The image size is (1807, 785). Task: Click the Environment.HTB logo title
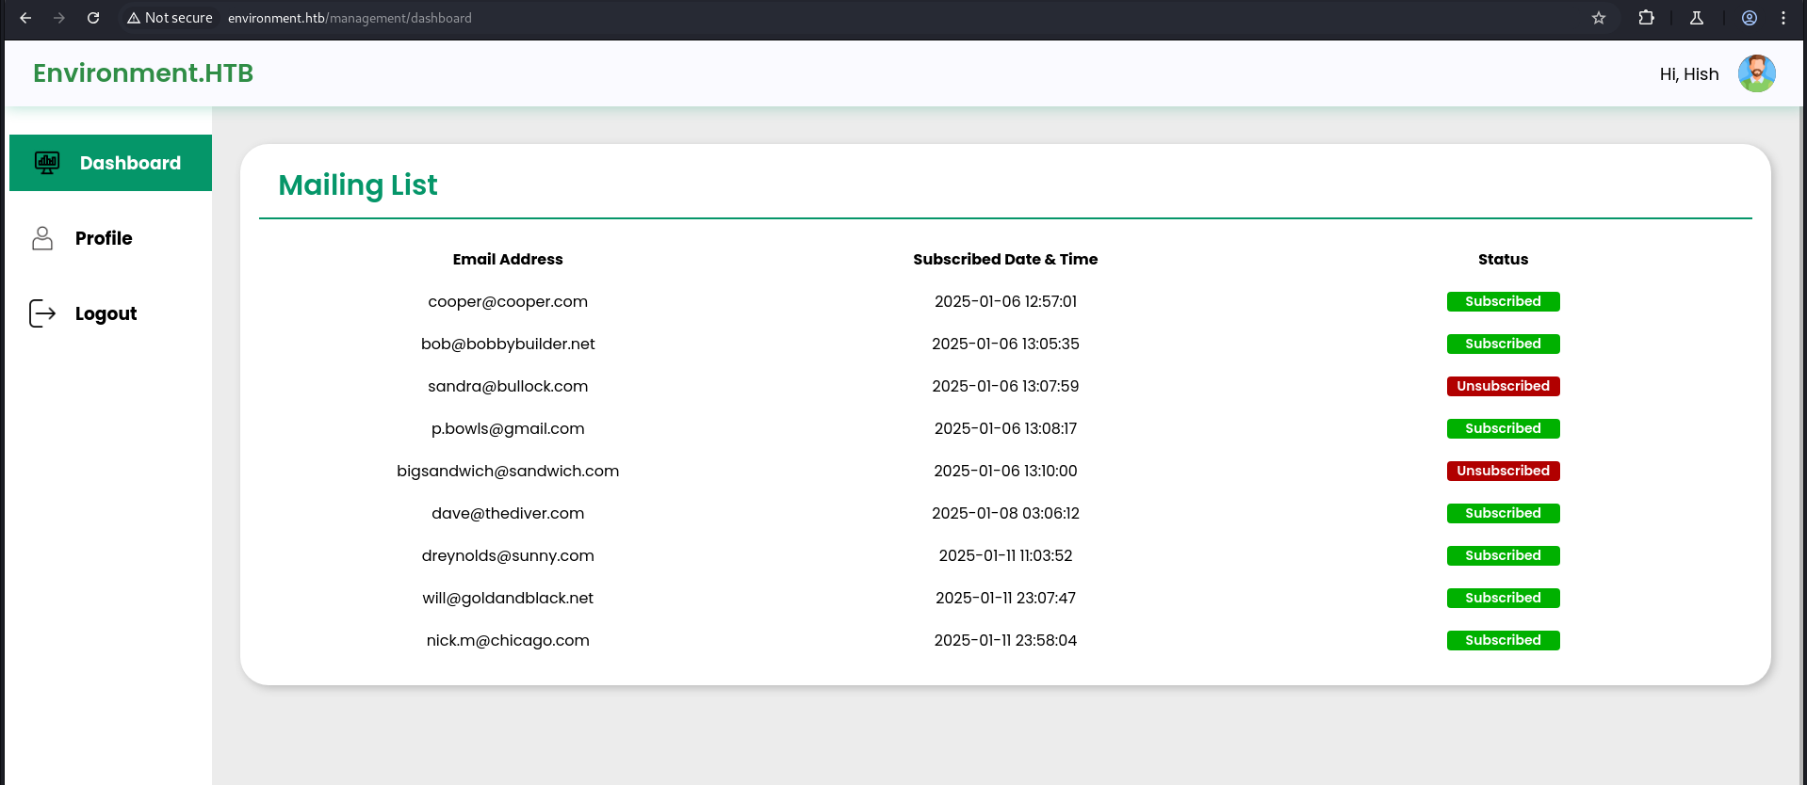coord(143,73)
